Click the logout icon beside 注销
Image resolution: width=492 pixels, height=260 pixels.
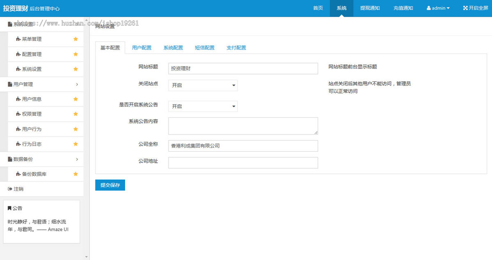[10, 189]
